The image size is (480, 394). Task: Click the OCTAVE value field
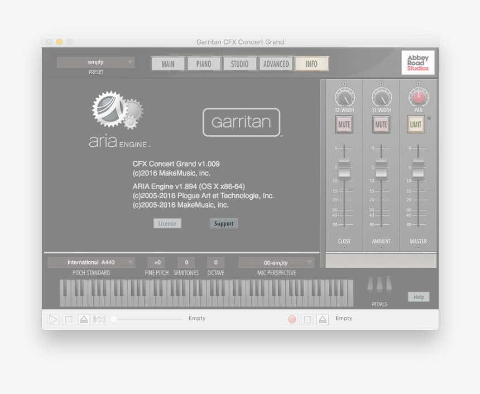pos(216,262)
